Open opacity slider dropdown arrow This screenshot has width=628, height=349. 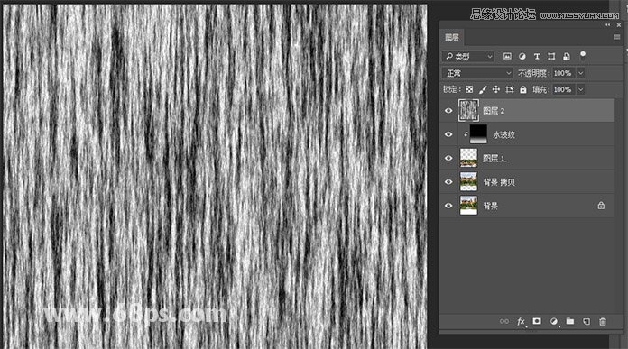click(x=581, y=73)
